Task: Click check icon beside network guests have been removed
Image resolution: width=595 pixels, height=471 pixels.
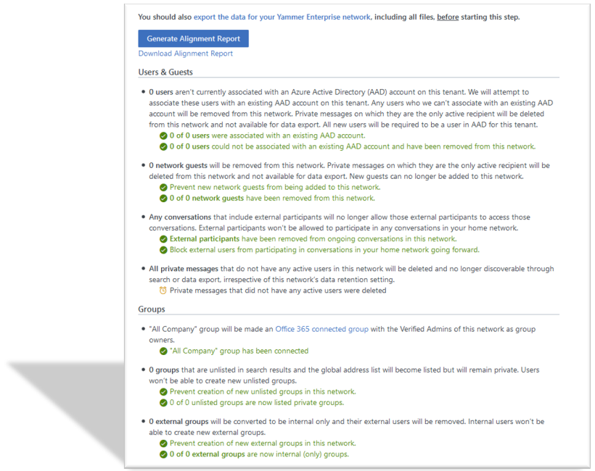Action: (x=164, y=198)
